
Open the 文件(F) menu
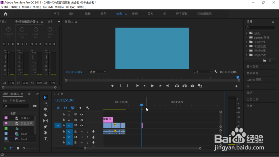coord(5,7)
